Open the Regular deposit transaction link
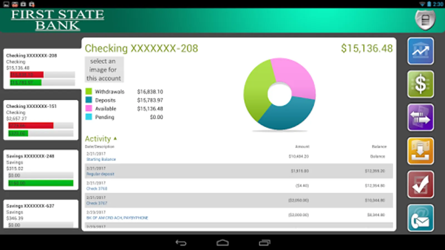 pos(100,174)
